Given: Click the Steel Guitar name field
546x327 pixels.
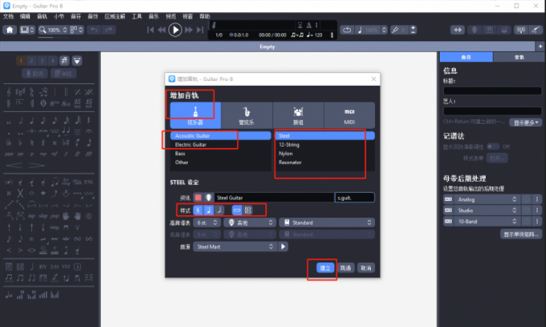Looking at the screenshot, I should click(x=273, y=197).
